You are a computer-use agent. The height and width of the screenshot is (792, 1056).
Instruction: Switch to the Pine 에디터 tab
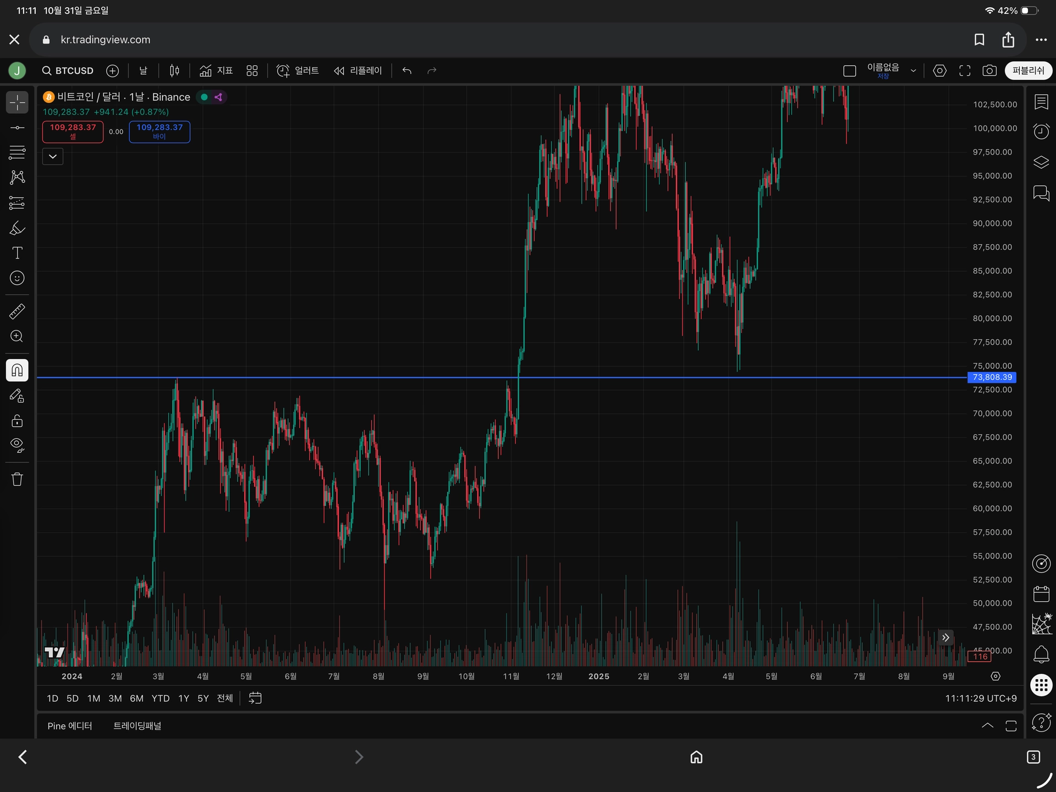click(70, 726)
